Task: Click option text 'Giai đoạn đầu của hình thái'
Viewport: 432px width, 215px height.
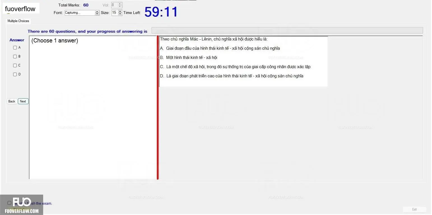Action: click(x=191, y=48)
